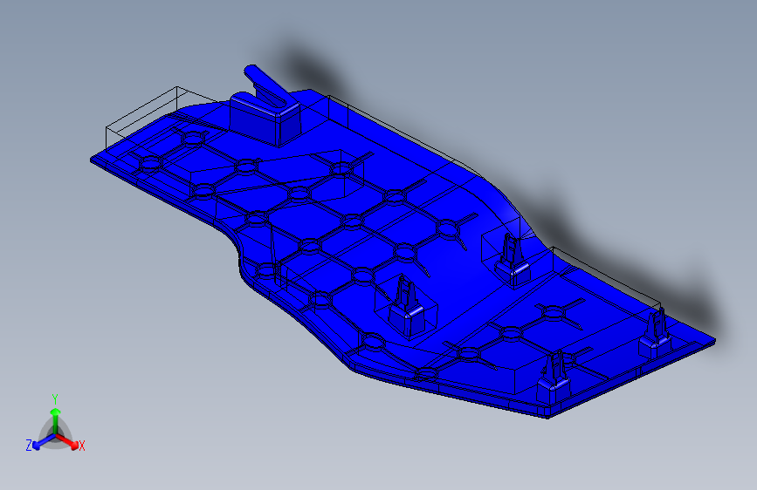The height and width of the screenshot is (490, 757).
Task: Click the green Y axis of the triad
Action: (56, 421)
